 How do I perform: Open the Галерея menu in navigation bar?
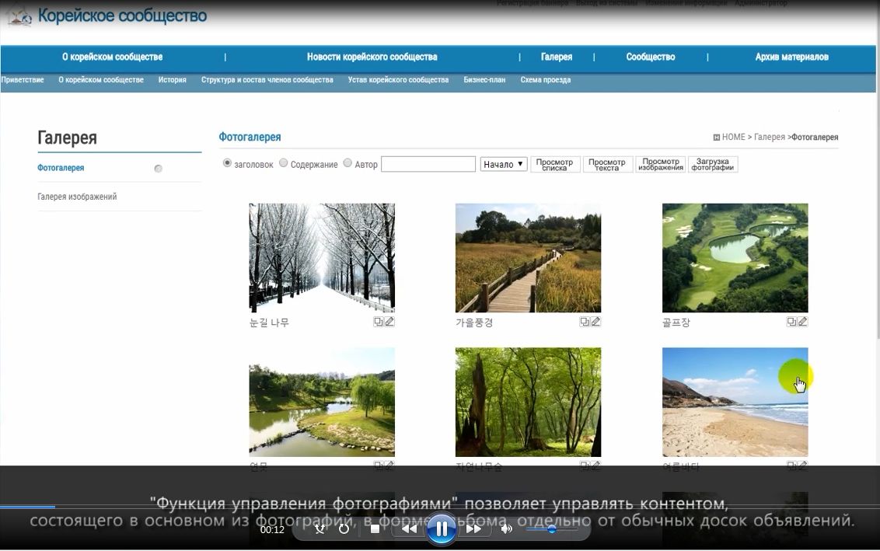[x=556, y=57]
